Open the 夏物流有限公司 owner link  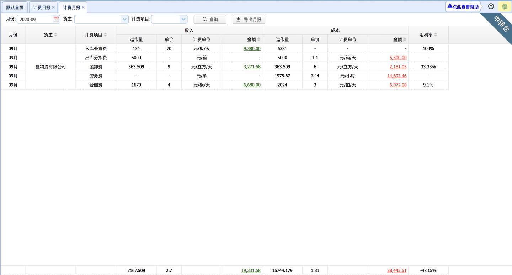tap(50, 66)
